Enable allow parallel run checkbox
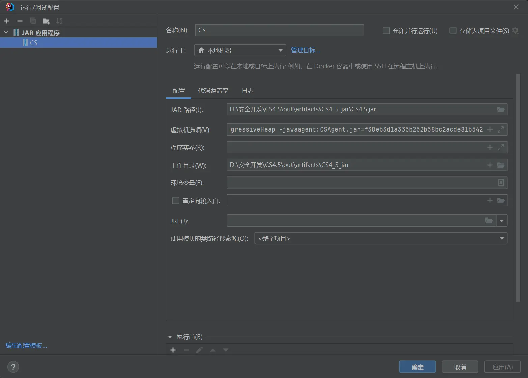The width and height of the screenshot is (528, 378). pos(386,31)
